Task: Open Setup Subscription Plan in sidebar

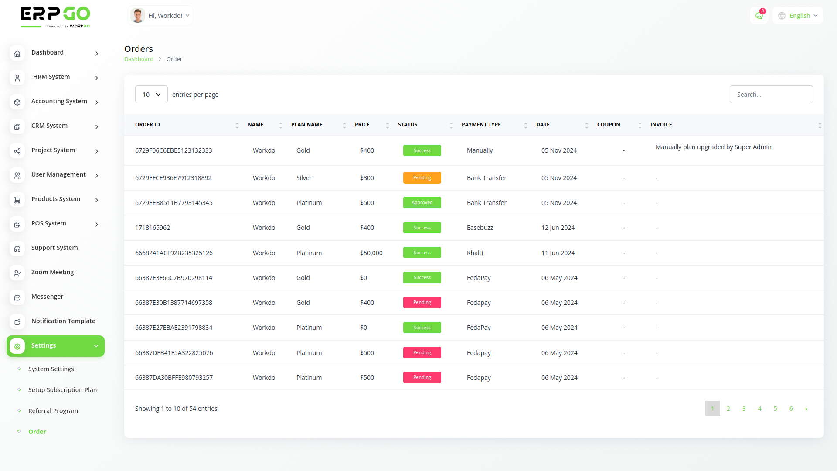Action: [x=62, y=389]
